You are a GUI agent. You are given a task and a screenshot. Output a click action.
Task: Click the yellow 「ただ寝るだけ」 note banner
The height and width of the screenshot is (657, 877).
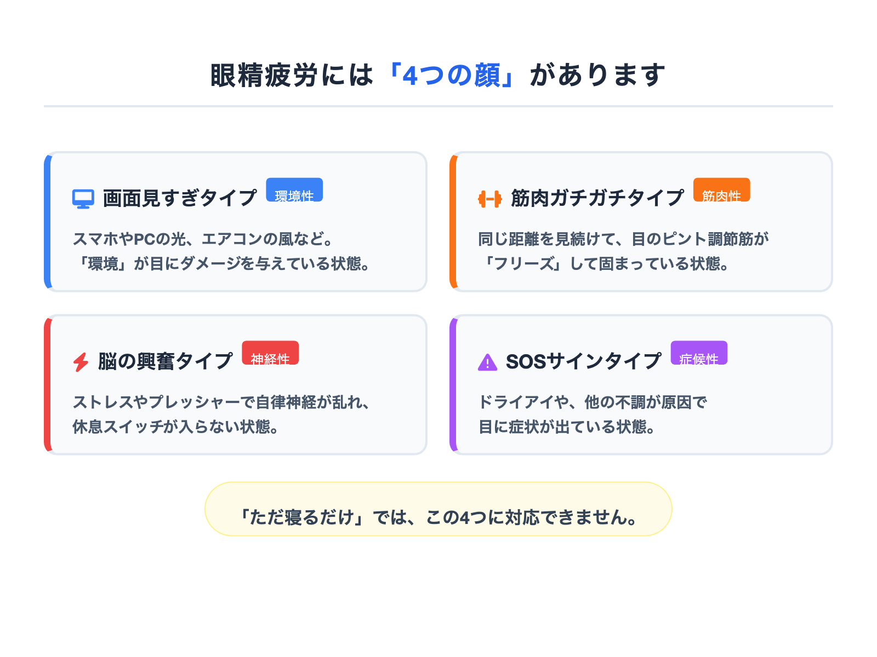click(x=438, y=509)
